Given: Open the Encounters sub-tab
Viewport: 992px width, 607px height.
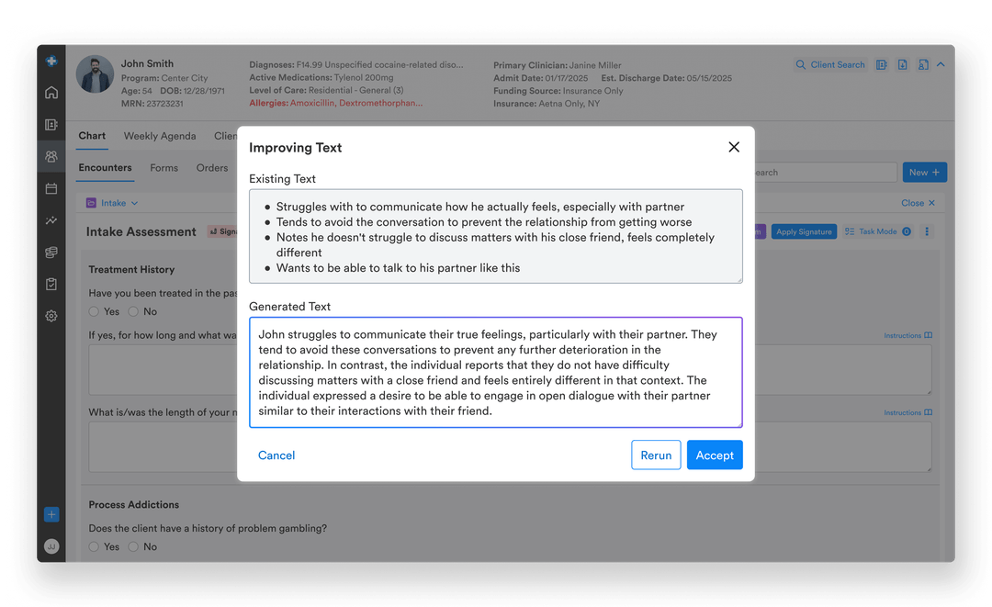Looking at the screenshot, I should click(105, 167).
